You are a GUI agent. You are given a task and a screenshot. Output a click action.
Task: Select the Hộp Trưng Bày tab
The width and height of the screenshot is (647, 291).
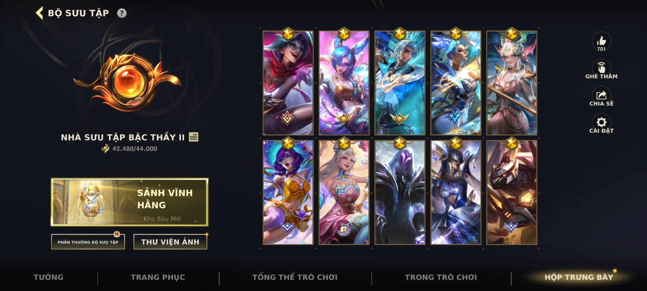pyautogui.click(x=579, y=277)
